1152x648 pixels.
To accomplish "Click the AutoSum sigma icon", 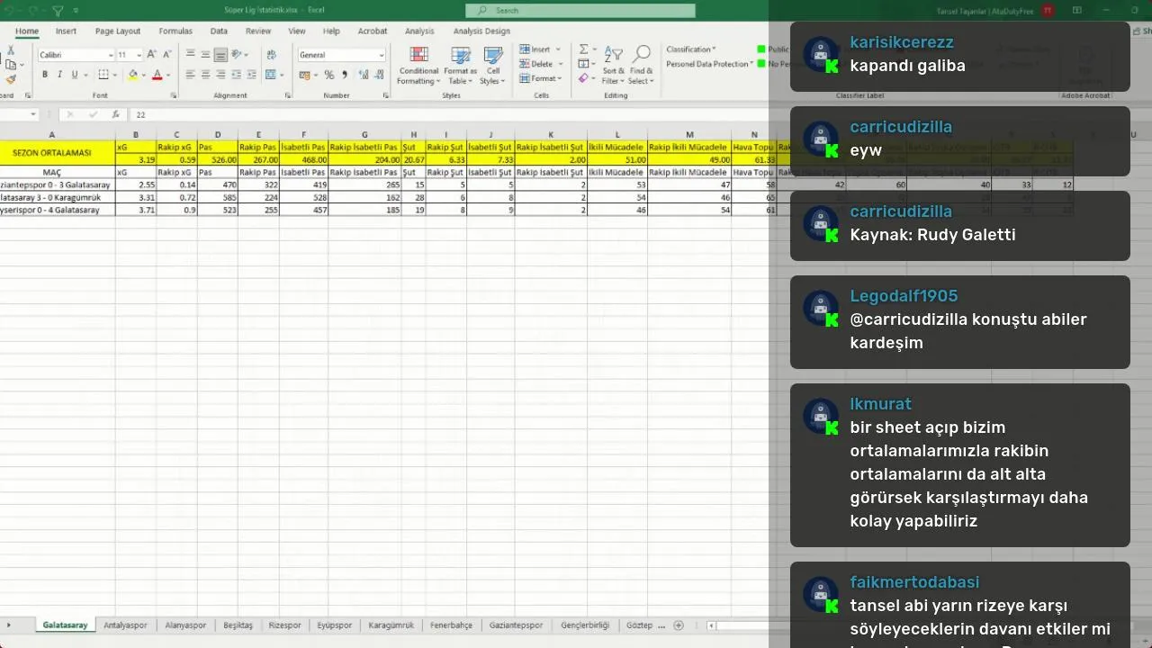I will point(583,49).
